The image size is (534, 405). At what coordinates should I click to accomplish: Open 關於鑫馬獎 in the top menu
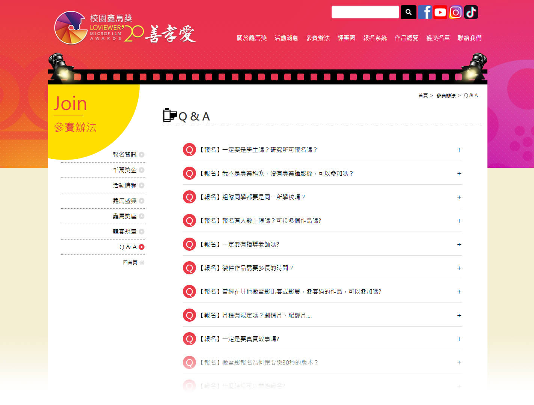tap(252, 38)
